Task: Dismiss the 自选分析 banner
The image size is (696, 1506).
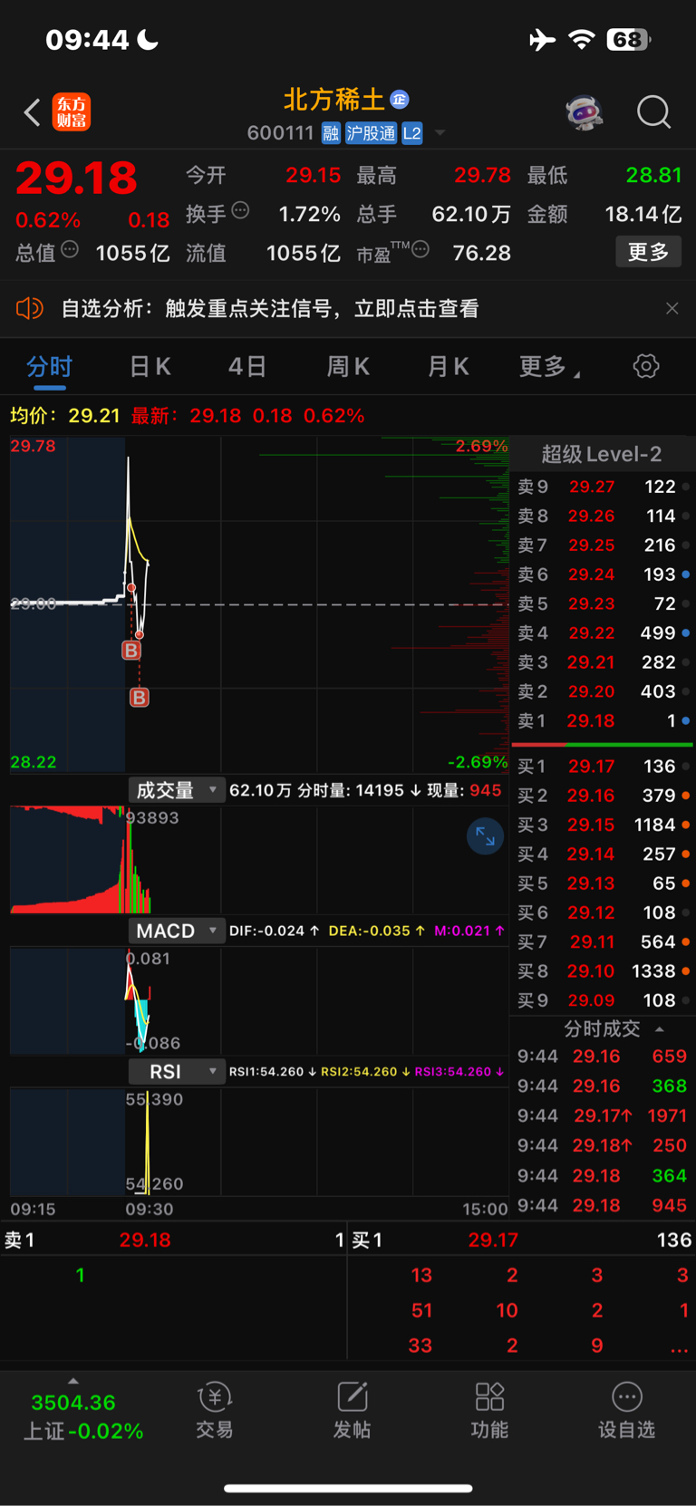Action: coord(672,309)
